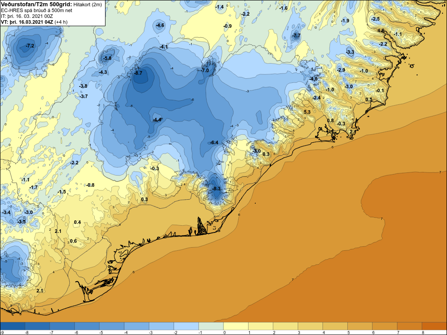Click the -7.7 temperature label

coord(296,35)
